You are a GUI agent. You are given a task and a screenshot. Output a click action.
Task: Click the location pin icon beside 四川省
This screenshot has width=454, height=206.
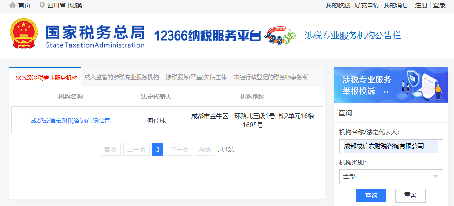(x=42, y=5)
